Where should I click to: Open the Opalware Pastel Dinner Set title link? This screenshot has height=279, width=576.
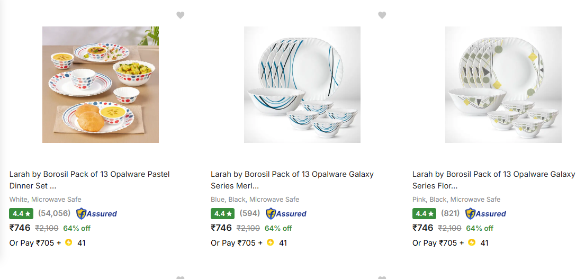click(89, 179)
